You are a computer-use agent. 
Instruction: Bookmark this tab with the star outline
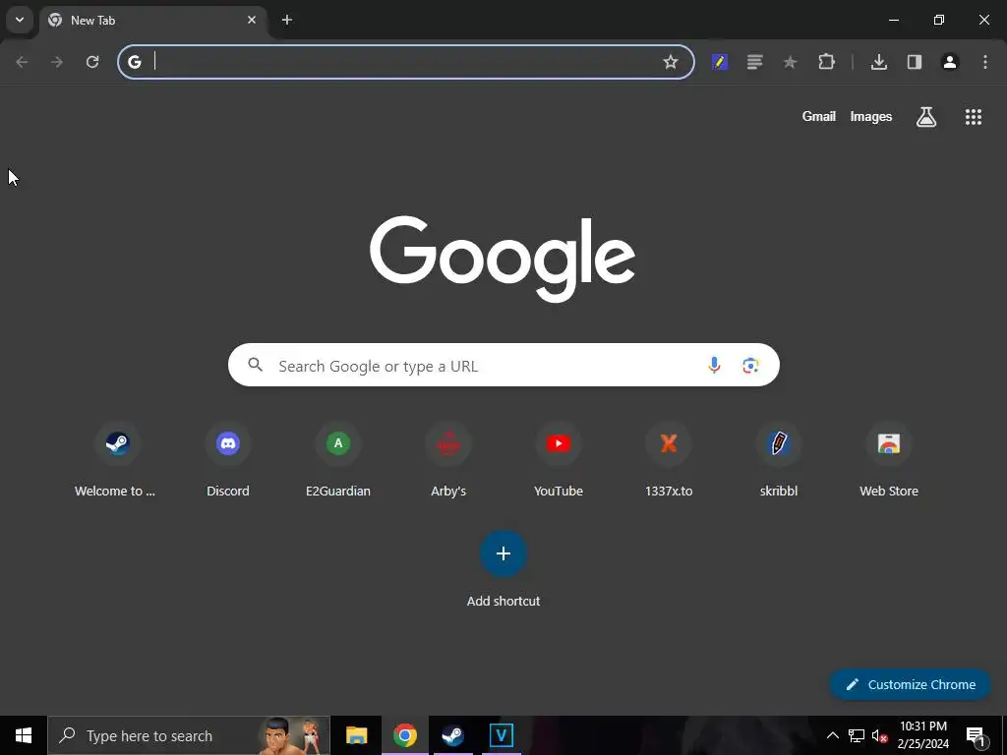coord(671,62)
